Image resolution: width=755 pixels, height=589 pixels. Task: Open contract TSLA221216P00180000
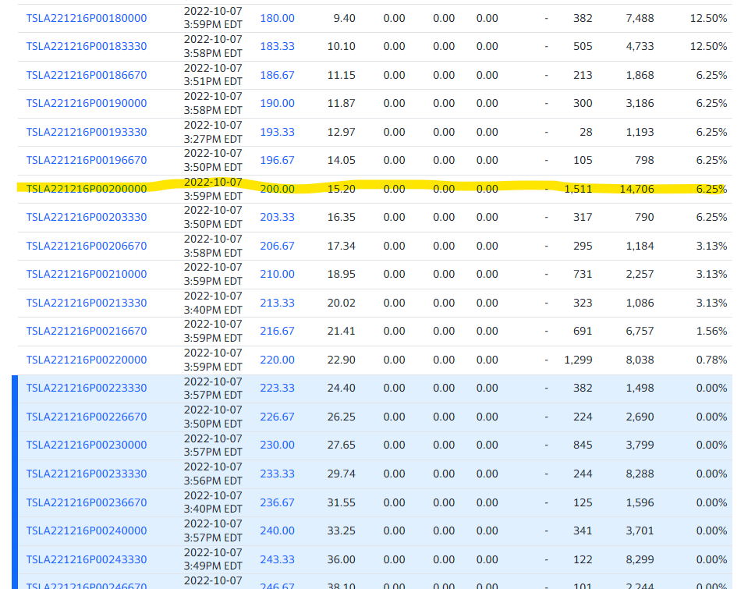(87, 18)
